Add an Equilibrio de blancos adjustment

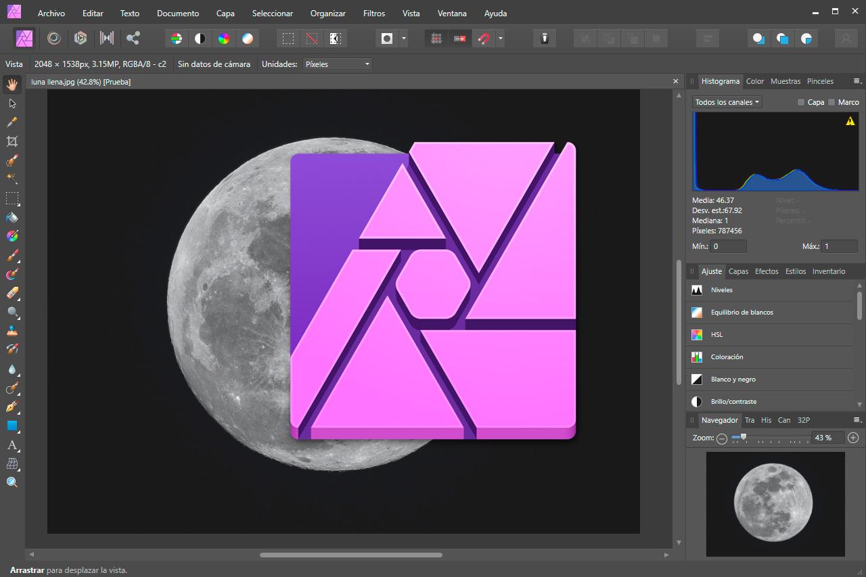point(741,312)
